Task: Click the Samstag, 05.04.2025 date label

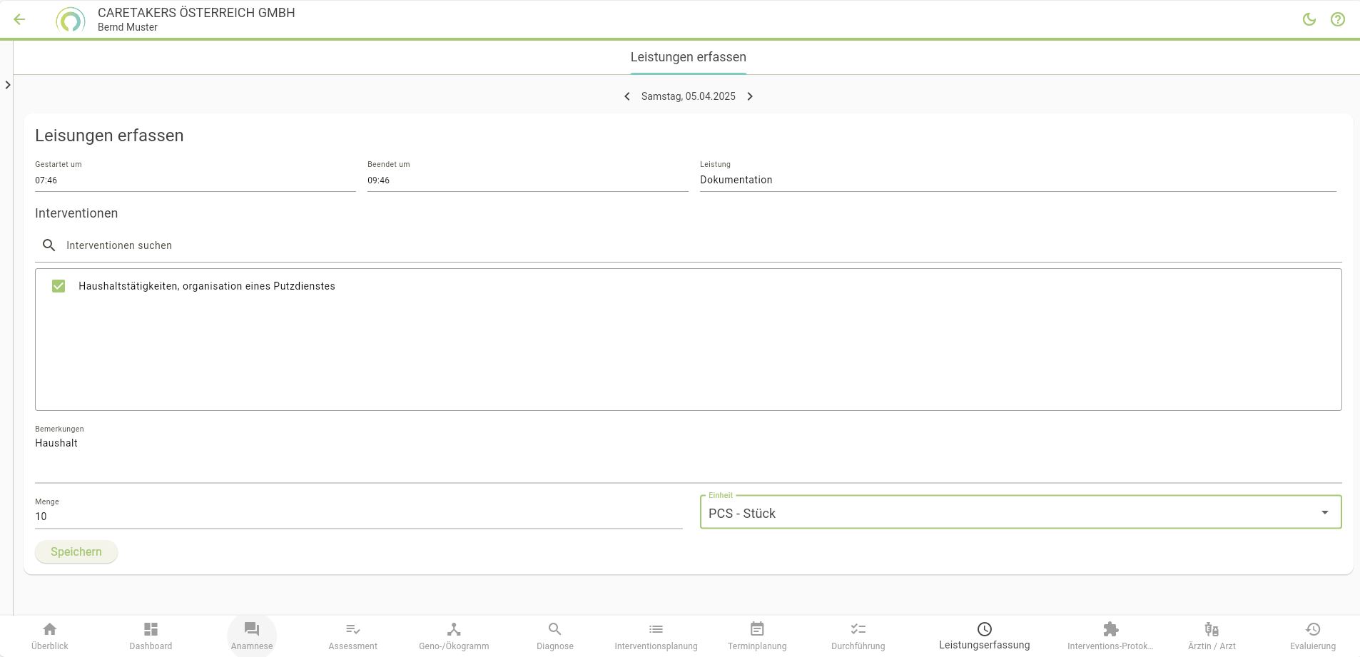Action: pyautogui.click(x=688, y=96)
